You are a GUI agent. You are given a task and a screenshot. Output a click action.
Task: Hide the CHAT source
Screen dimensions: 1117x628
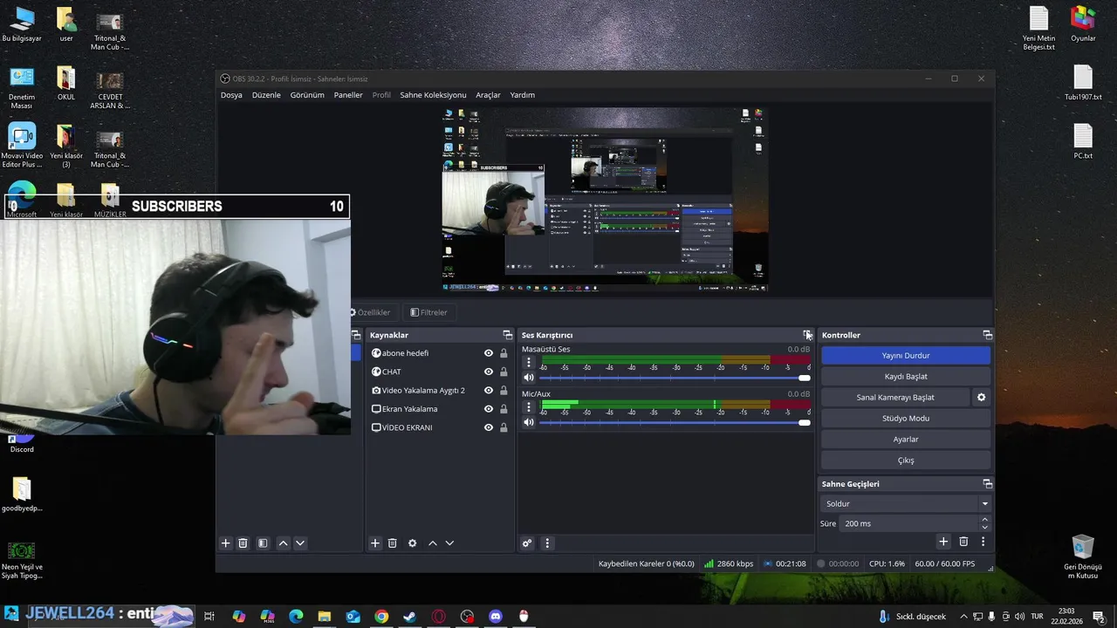coord(489,372)
